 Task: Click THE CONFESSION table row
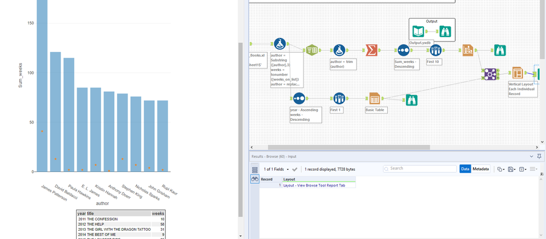[121, 219]
